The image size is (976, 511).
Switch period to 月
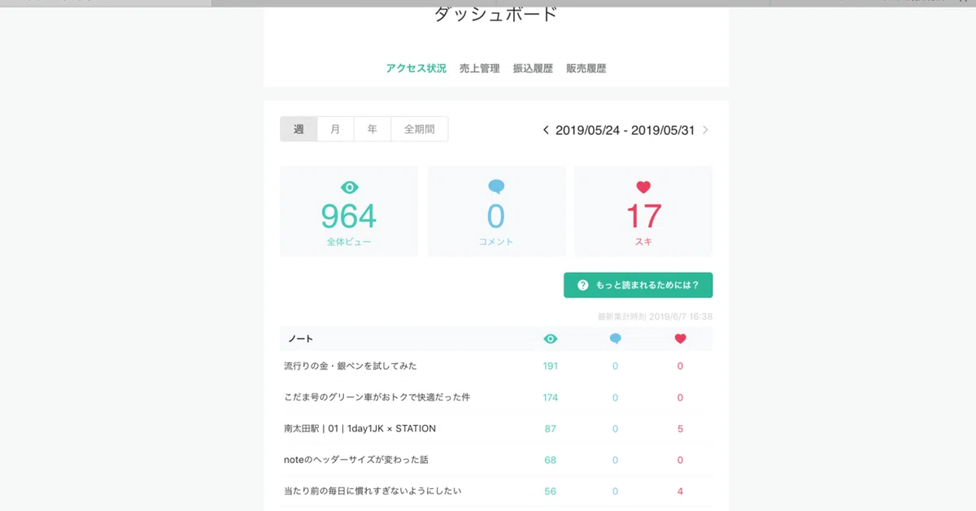pos(335,129)
